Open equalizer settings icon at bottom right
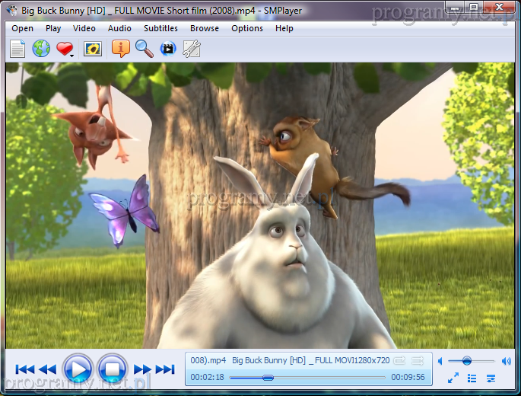 coord(491,378)
